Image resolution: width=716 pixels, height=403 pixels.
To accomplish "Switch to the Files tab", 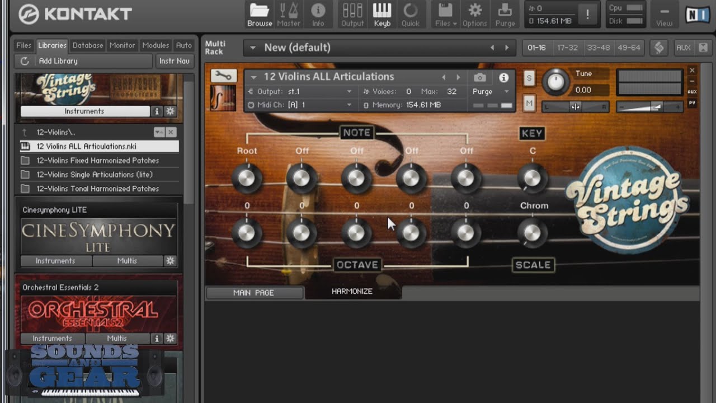I will click(23, 45).
